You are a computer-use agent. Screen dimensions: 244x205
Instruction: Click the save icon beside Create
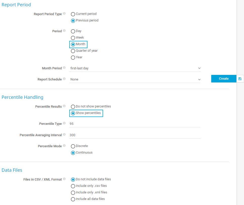click(x=240, y=79)
